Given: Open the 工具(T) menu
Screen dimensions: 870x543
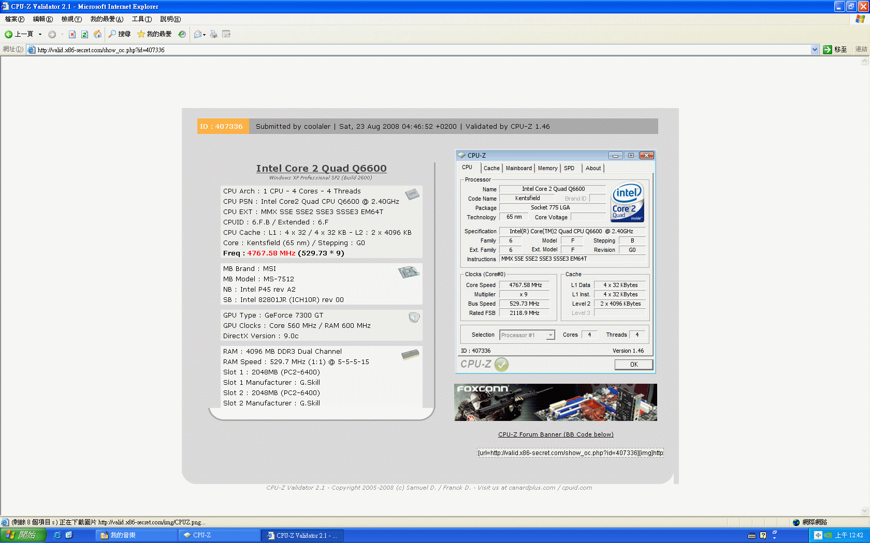Looking at the screenshot, I should point(142,19).
